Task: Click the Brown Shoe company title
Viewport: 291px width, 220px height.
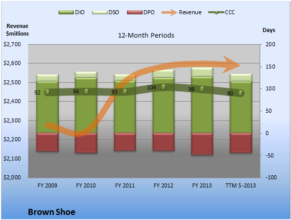Action: (x=52, y=212)
